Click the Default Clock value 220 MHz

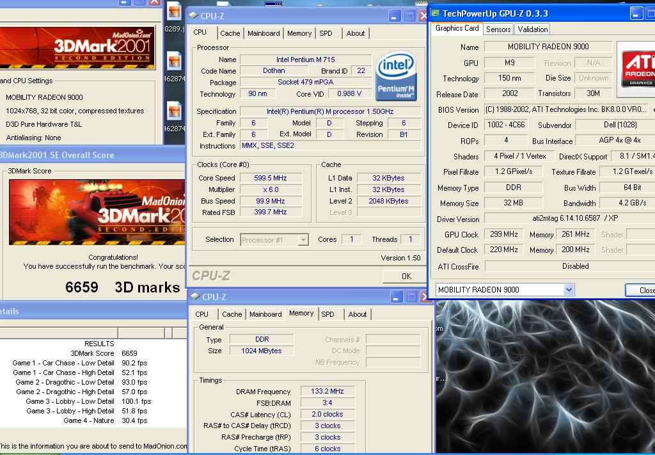pos(504,250)
